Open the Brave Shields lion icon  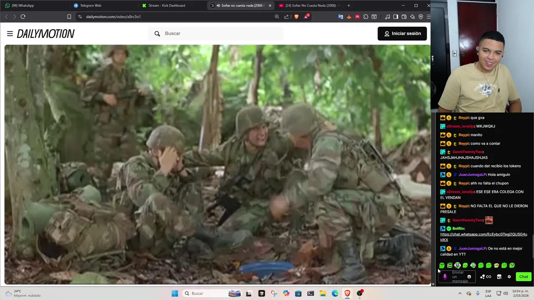(x=297, y=17)
